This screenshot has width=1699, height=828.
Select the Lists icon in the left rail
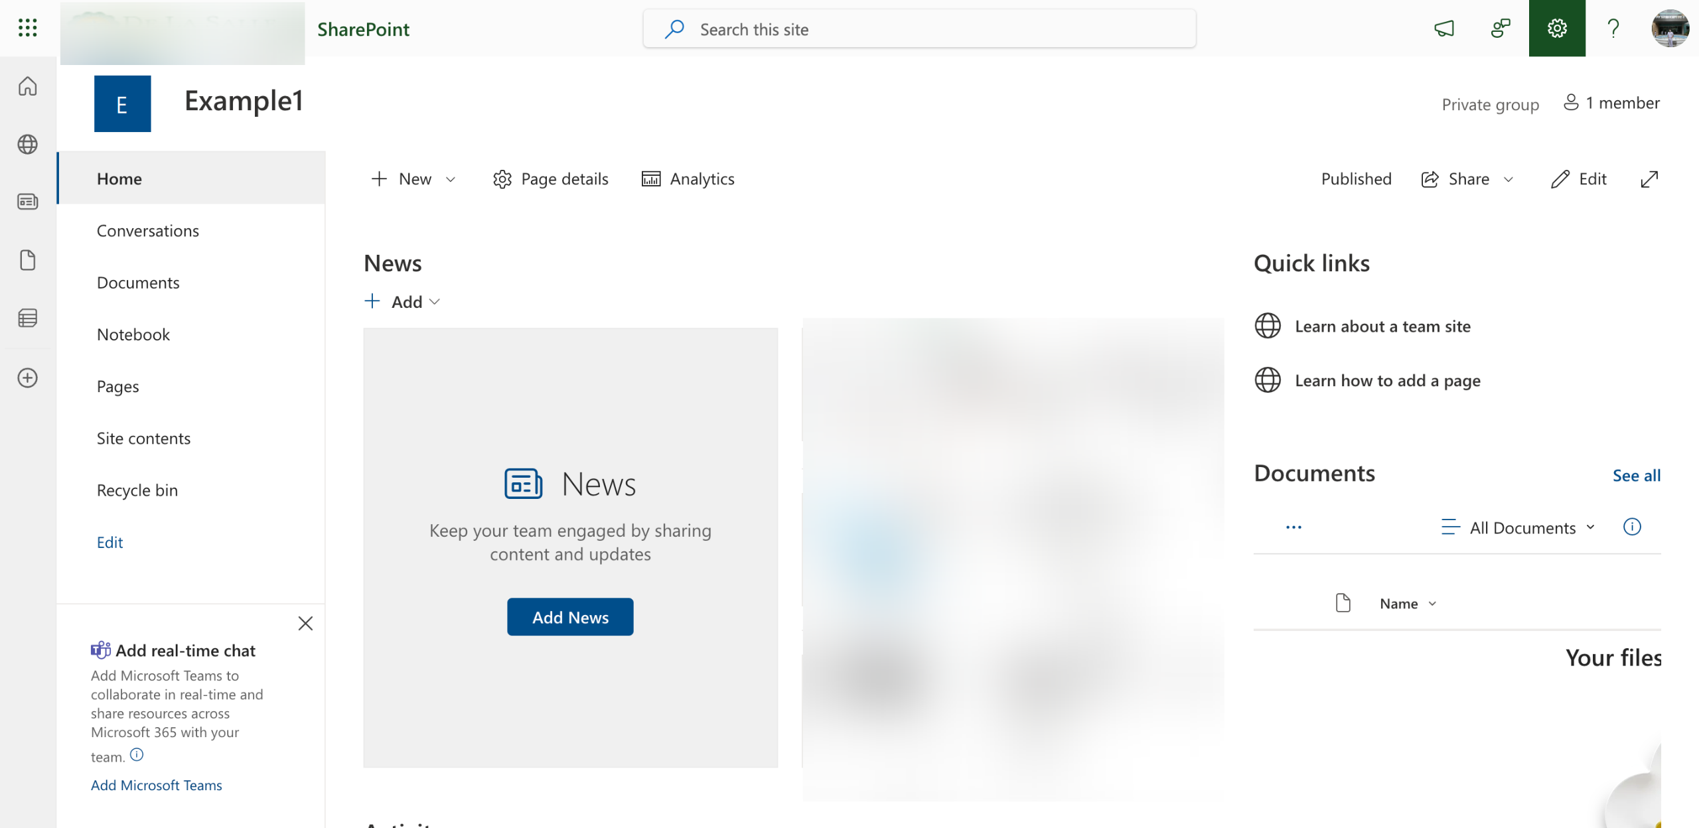[x=27, y=318]
